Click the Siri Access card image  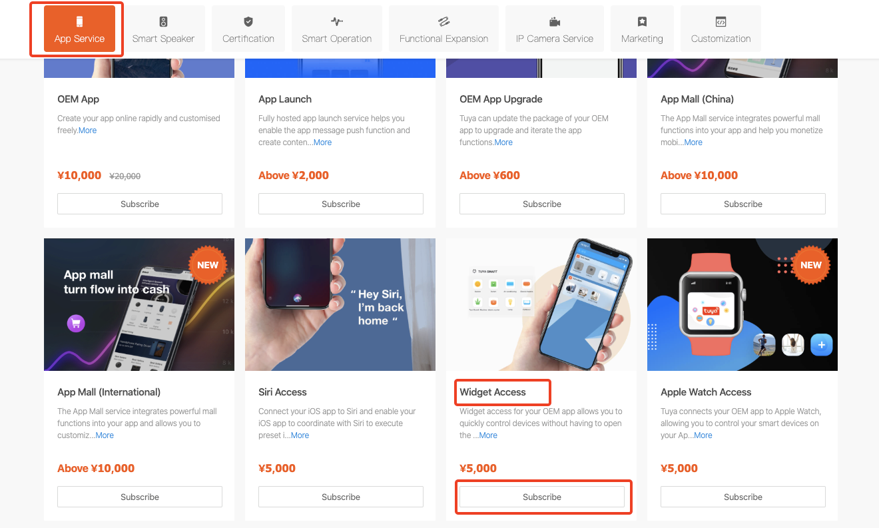coord(340,305)
